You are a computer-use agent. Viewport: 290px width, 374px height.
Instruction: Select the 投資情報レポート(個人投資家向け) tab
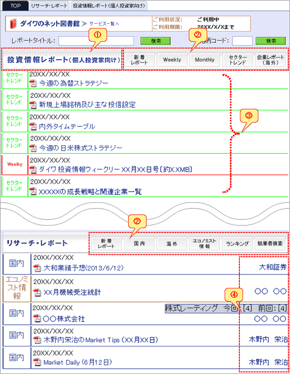pos(109,6)
